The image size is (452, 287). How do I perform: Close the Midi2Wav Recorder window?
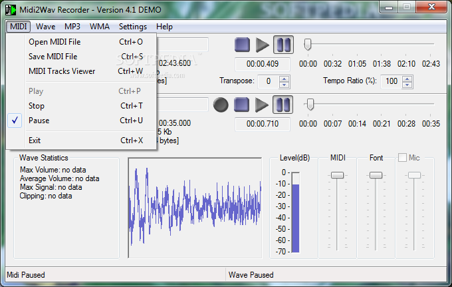(x=431, y=7)
